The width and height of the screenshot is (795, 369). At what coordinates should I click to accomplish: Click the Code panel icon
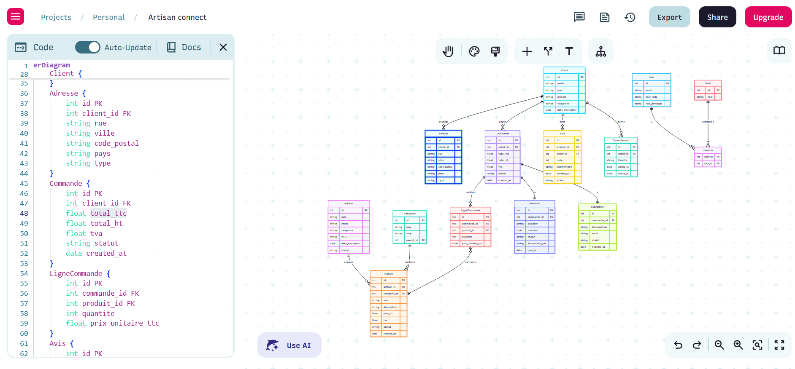pyautogui.click(x=21, y=47)
